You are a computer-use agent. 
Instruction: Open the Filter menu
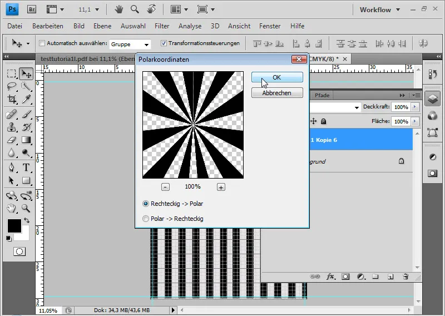[x=162, y=26]
